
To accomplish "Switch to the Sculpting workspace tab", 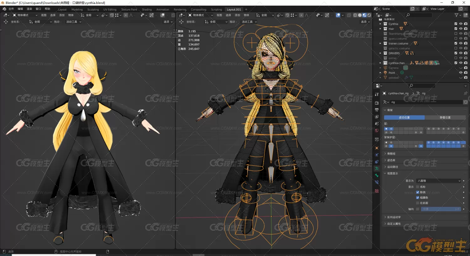I will pos(93,9).
